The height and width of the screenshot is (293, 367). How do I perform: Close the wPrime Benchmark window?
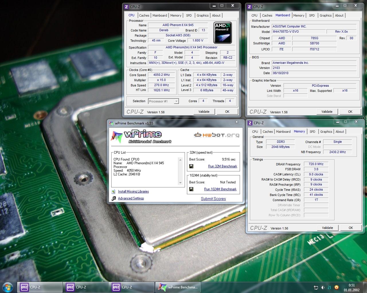(x=237, y=122)
